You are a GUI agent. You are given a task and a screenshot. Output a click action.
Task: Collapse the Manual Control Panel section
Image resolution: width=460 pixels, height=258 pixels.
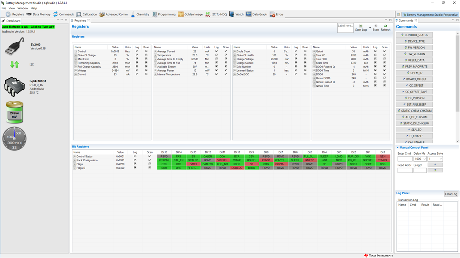click(398, 147)
